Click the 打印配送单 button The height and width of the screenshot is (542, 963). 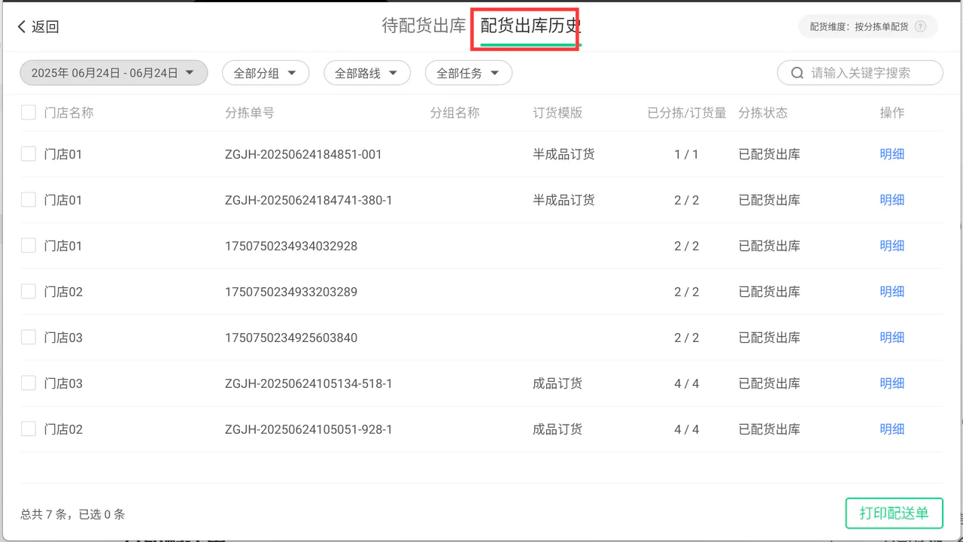coord(894,513)
